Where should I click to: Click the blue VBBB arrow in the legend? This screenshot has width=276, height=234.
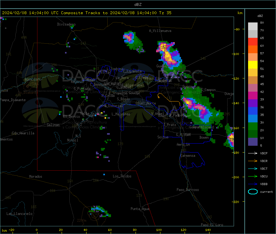253,184
